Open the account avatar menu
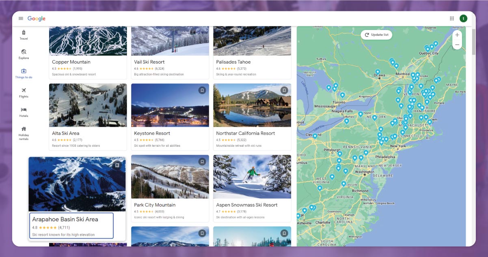The image size is (488, 257). [x=463, y=18]
